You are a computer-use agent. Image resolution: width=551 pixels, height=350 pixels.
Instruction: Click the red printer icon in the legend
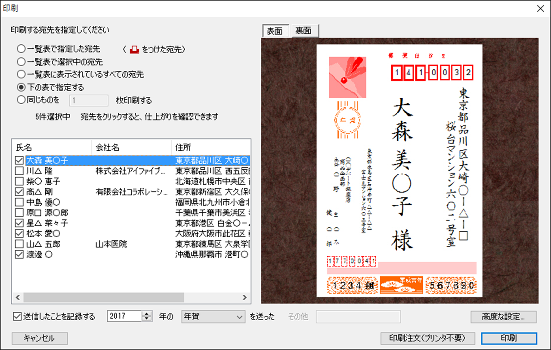click(x=134, y=50)
